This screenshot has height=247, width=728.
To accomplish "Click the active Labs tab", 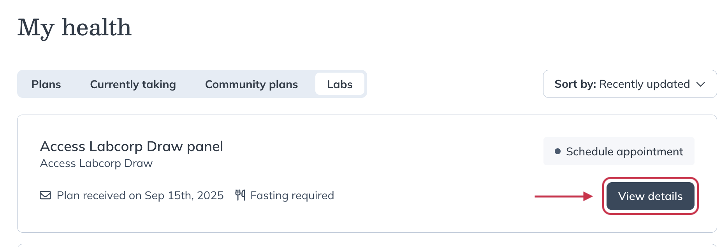I will coord(339,84).
